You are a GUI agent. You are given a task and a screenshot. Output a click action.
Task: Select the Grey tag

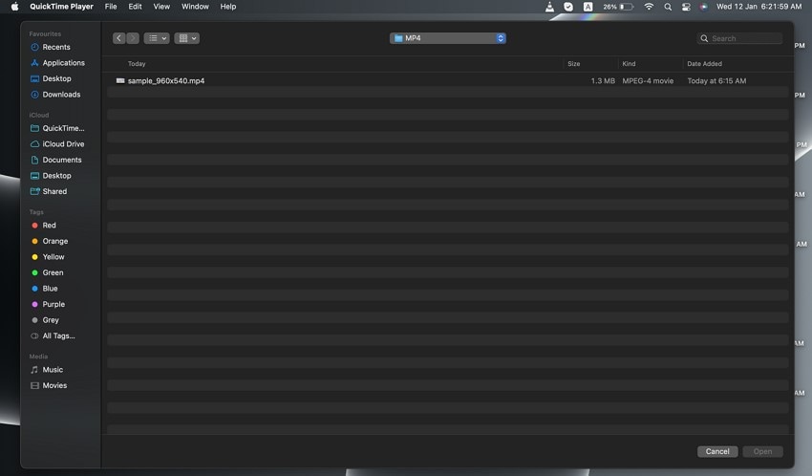[51, 320]
